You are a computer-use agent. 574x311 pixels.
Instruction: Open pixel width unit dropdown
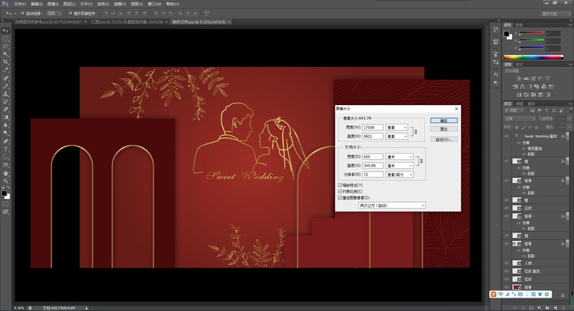coord(397,127)
